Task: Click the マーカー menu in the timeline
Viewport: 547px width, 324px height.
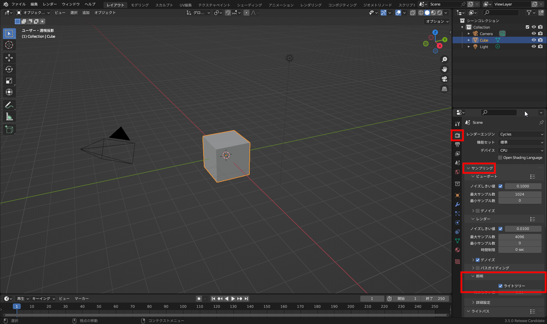Action: [82, 299]
